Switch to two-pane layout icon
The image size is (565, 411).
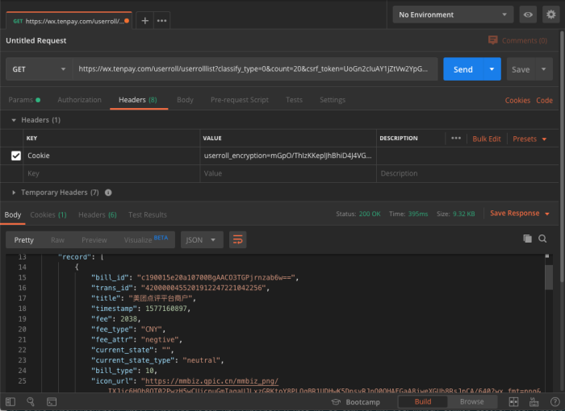513,401
